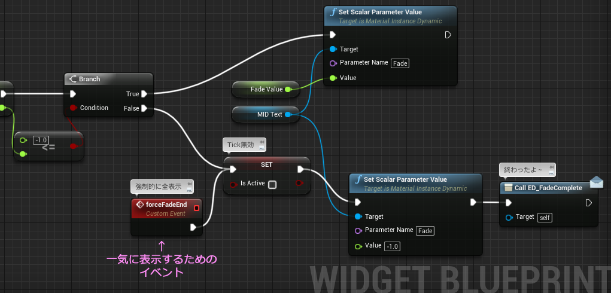
Task: Click the Target pin on upper Set Scalar Parameter Value
Action: [333, 50]
